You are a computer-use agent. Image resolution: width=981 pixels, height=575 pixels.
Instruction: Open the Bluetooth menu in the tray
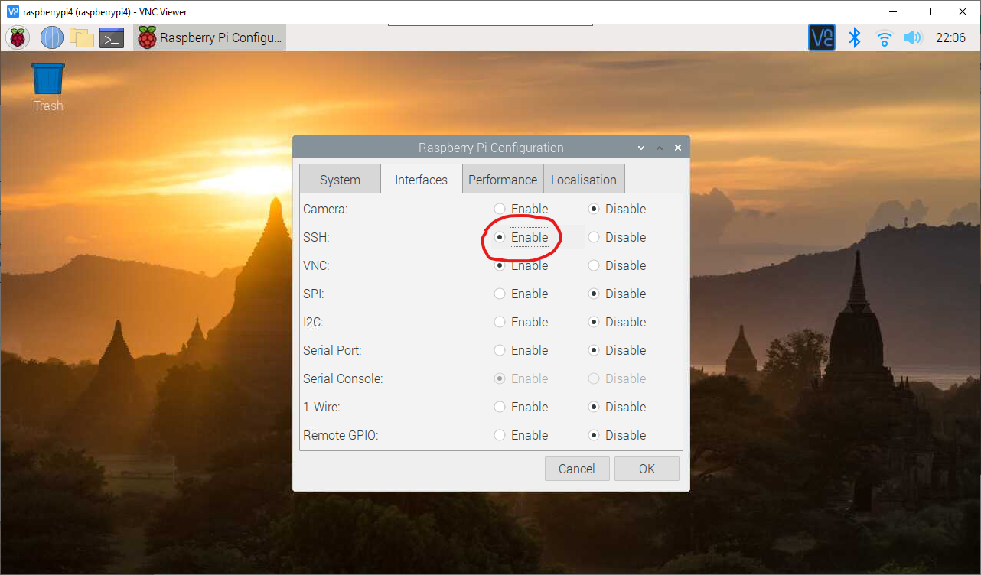click(x=854, y=37)
